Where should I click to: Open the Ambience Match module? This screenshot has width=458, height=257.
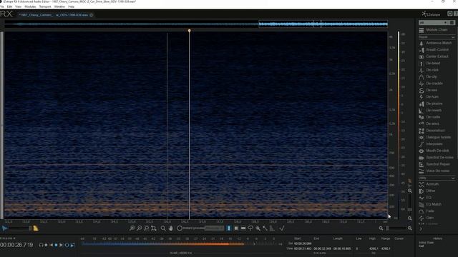(x=436, y=43)
